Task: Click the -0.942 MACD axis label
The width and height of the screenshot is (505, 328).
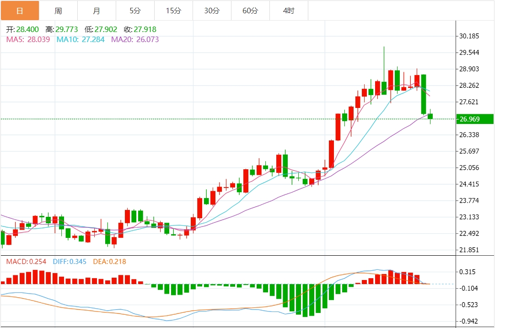Action: point(468,321)
